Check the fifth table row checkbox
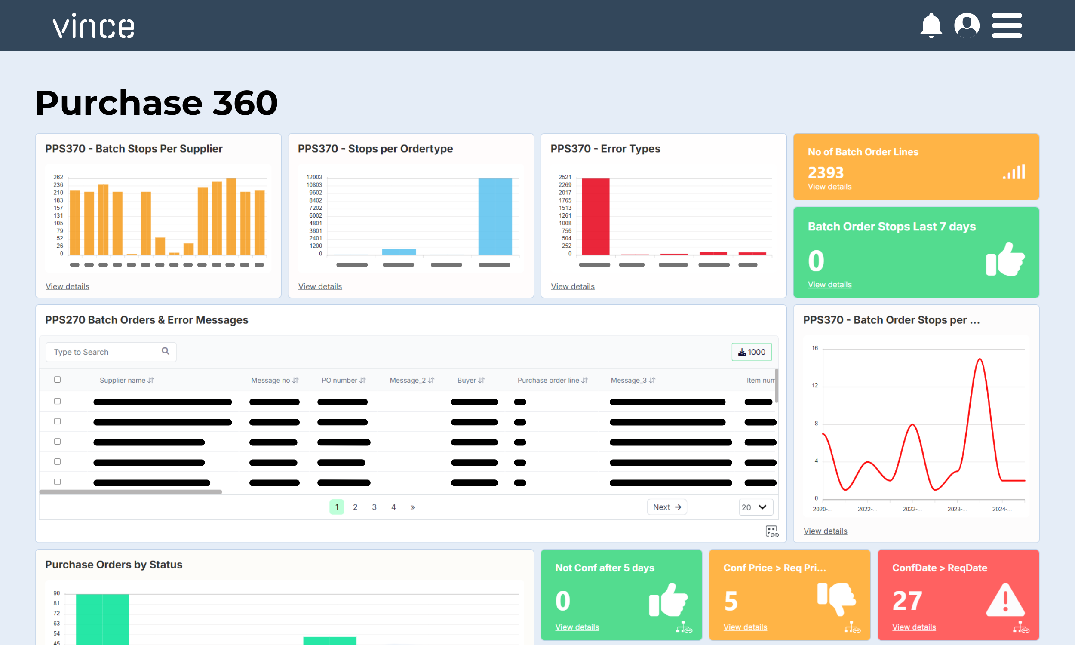Screen dimensions: 1075x645 pyautogui.click(x=57, y=482)
